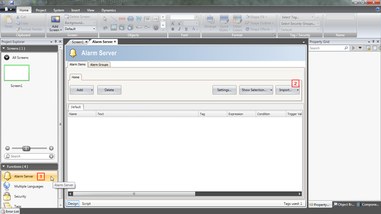The width and height of the screenshot is (381, 214).
Task: Open the Project ribbon tab
Action: tap(41, 10)
